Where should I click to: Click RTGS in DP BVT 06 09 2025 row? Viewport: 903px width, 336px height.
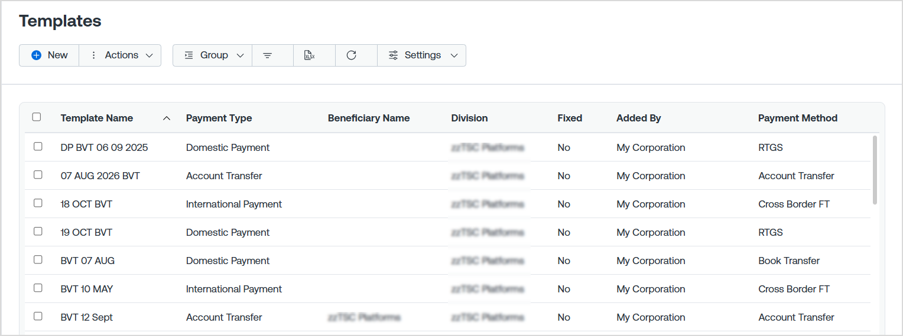pyautogui.click(x=771, y=148)
